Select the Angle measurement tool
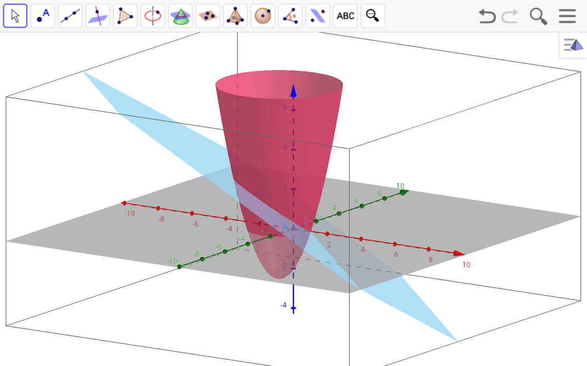 coord(290,16)
